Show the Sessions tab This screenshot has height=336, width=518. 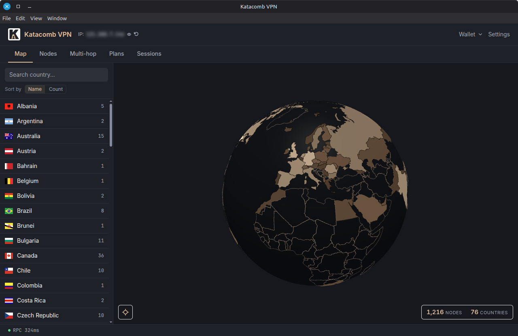(x=149, y=54)
